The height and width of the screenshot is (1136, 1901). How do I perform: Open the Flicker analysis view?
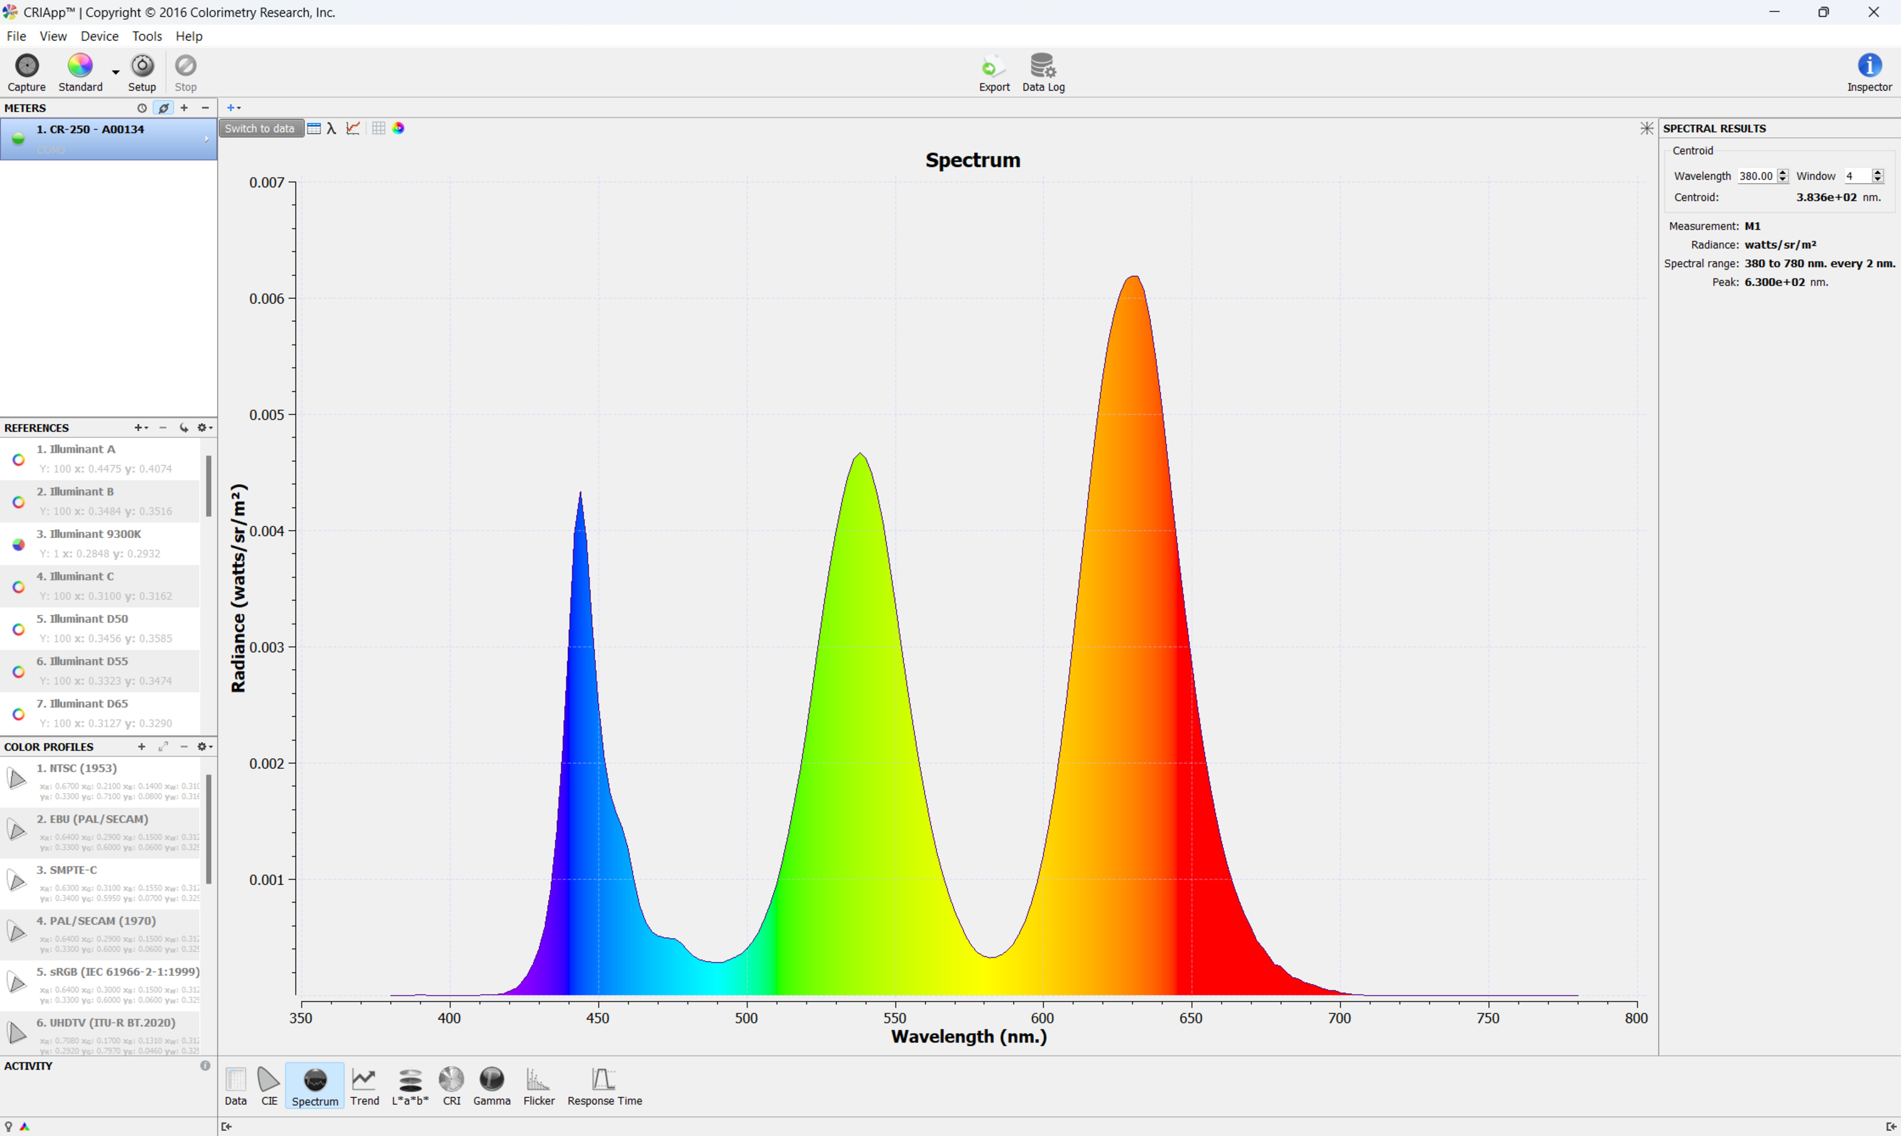pos(538,1086)
